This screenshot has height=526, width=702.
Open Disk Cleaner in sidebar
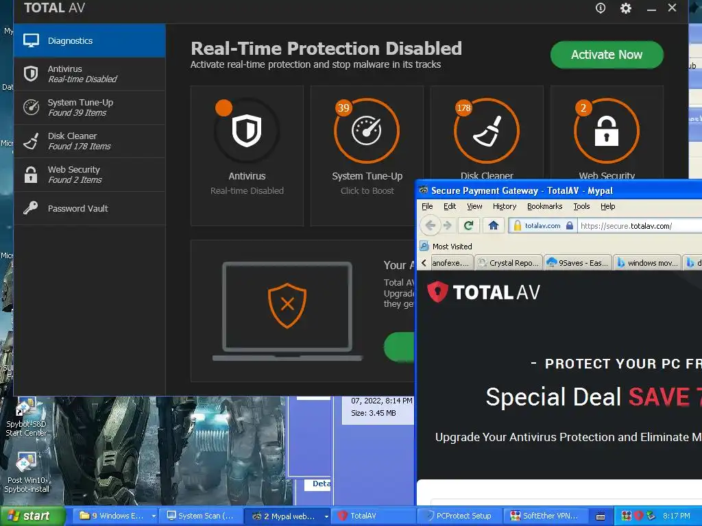[90, 141]
